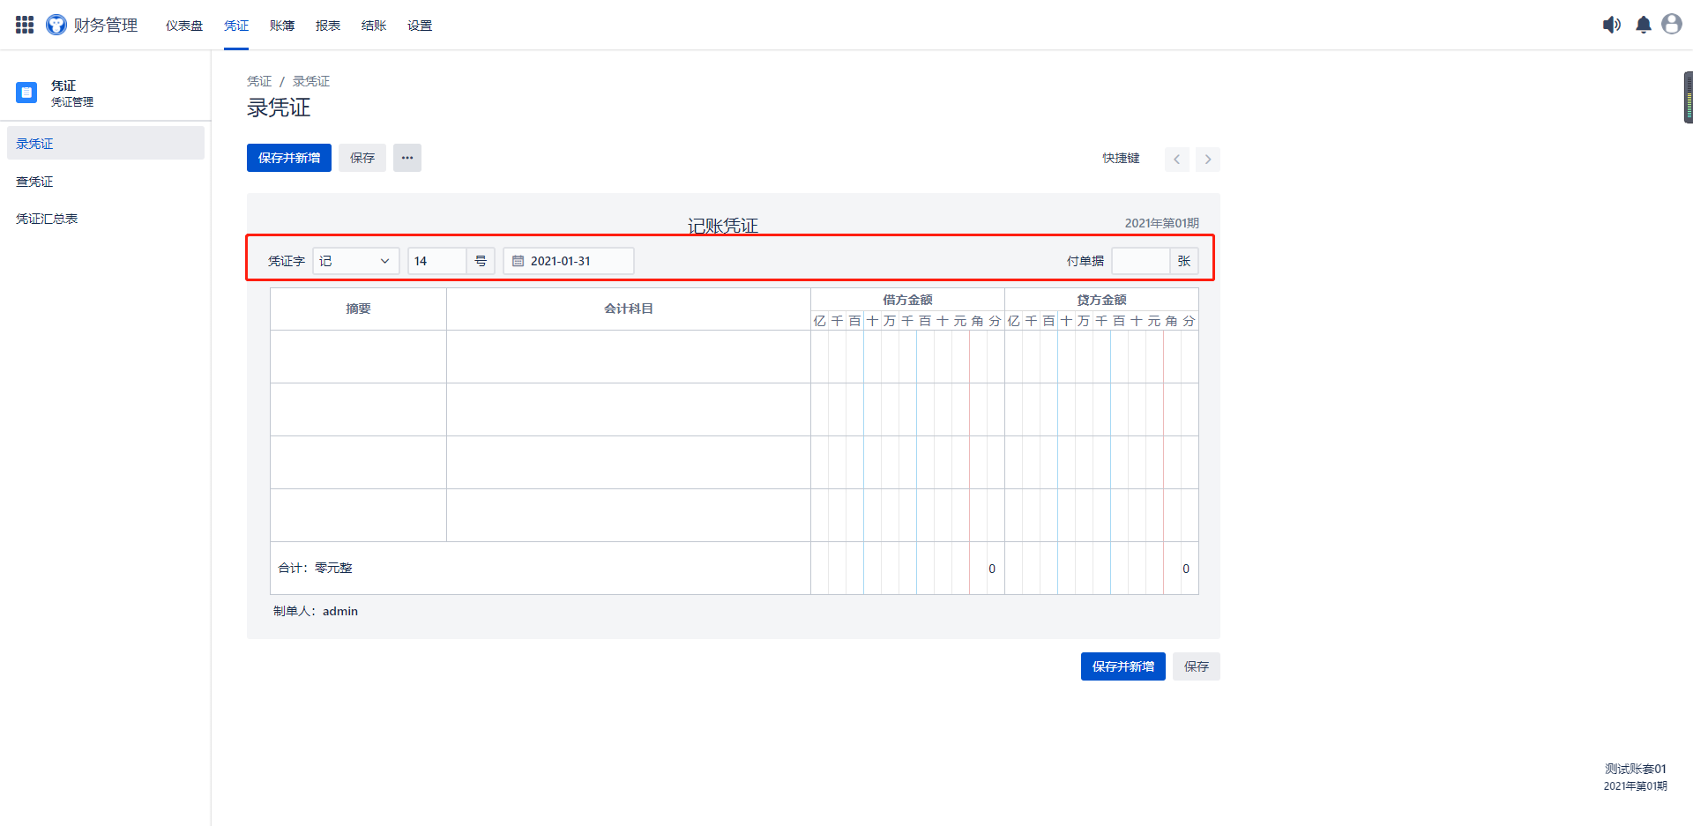This screenshot has width=1693, height=826.
Task: Click the 合计: 零元整 total text
Action: (316, 568)
